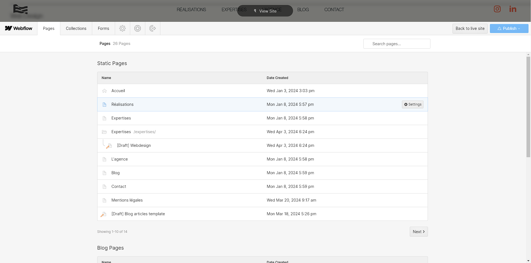Click draft icon beside Blog articles template
Image resolution: width=531 pixels, height=263 pixels.
[x=103, y=214]
